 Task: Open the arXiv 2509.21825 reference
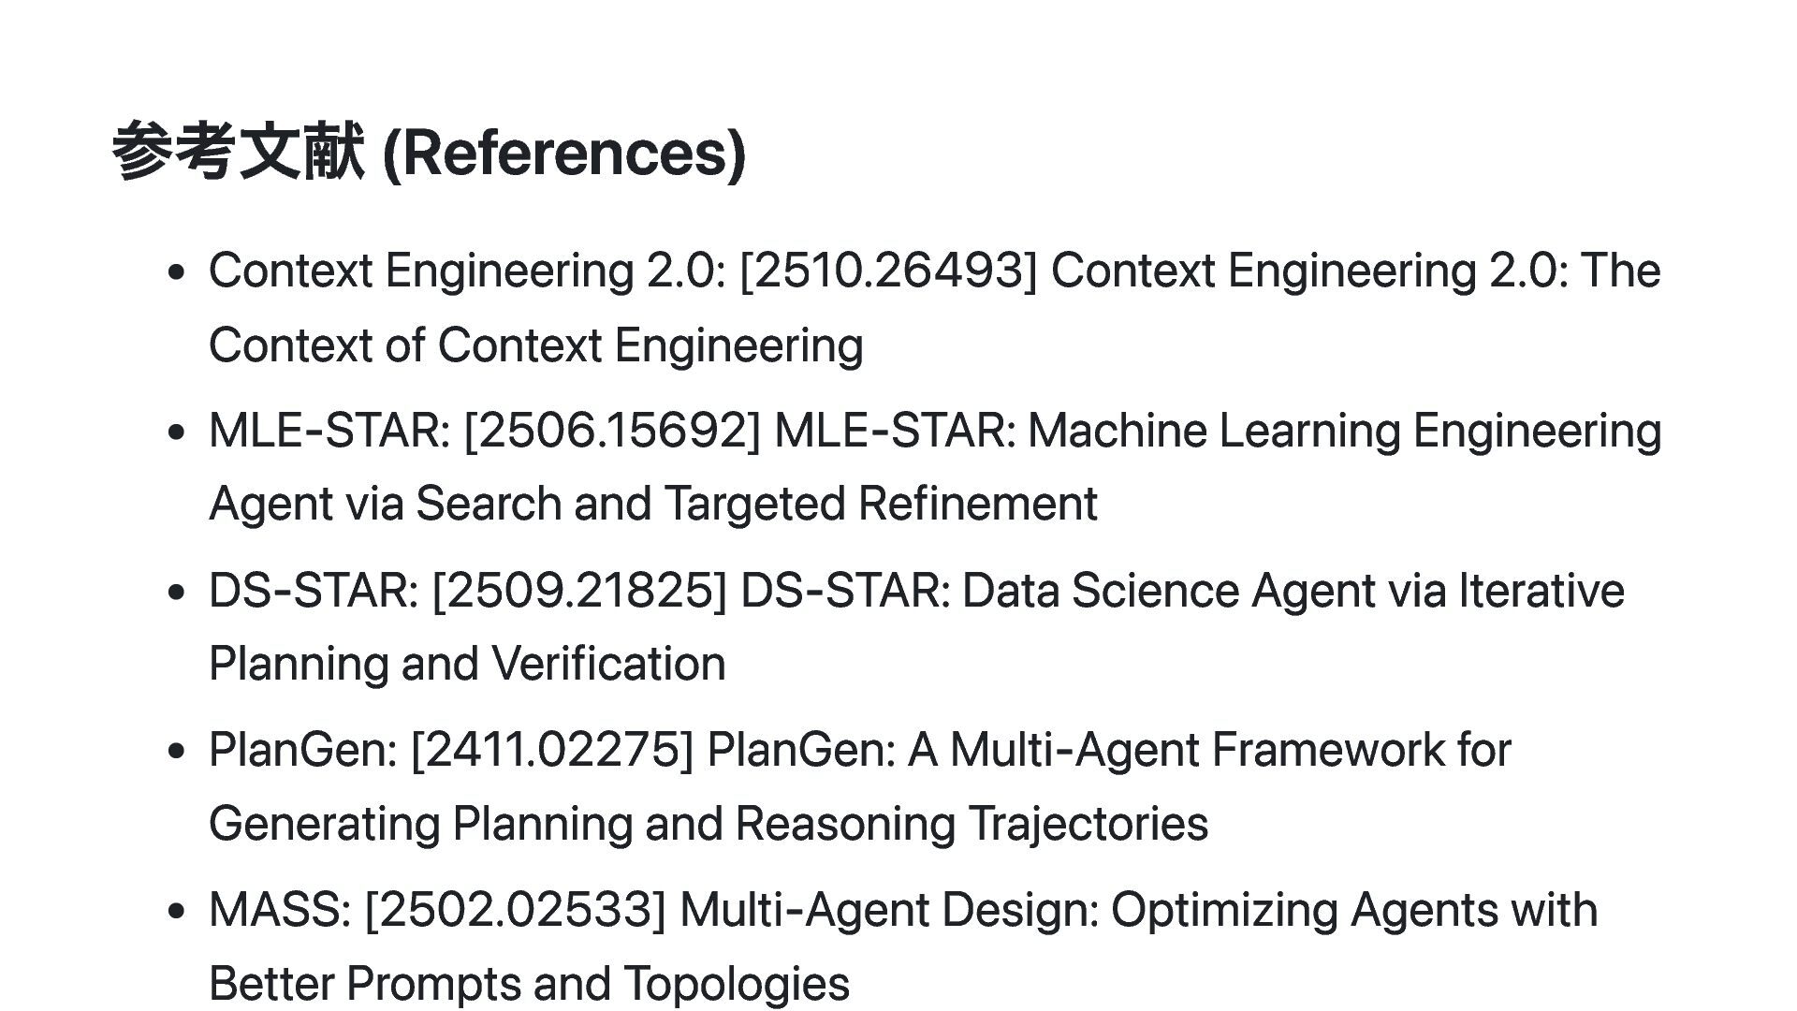[x=579, y=591]
